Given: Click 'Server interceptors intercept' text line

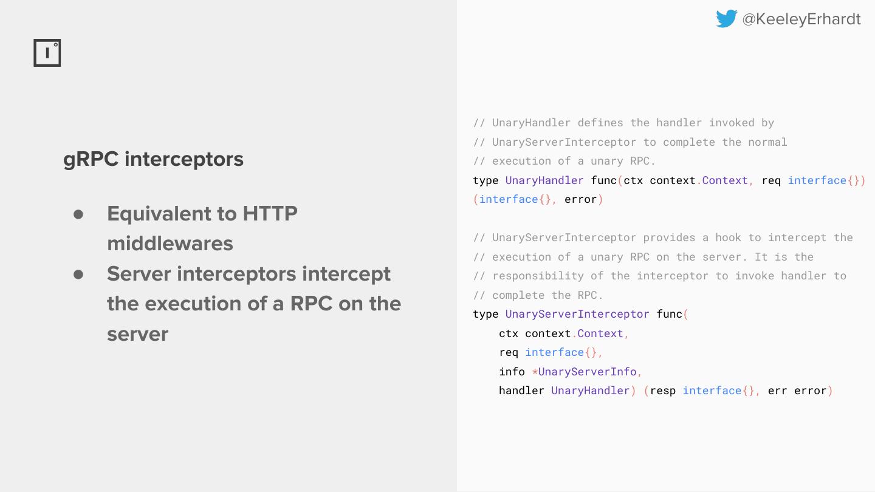Looking at the screenshot, I should (x=249, y=274).
